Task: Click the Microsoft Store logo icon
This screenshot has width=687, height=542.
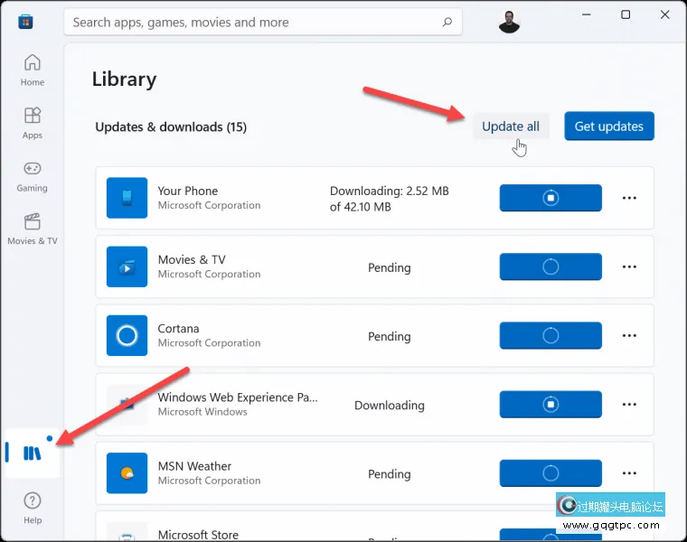Action: [x=25, y=22]
